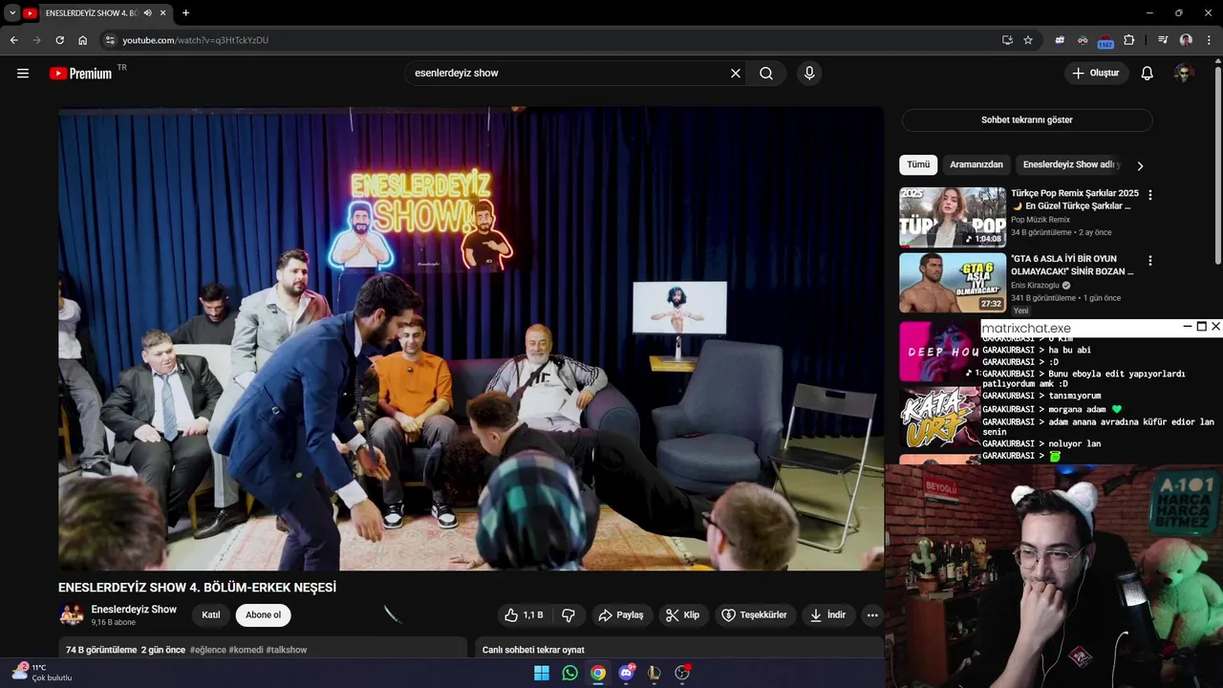The height and width of the screenshot is (688, 1223).
Task: Open WhatsApp from the taskbar
Action: click(x=569, y=673)
